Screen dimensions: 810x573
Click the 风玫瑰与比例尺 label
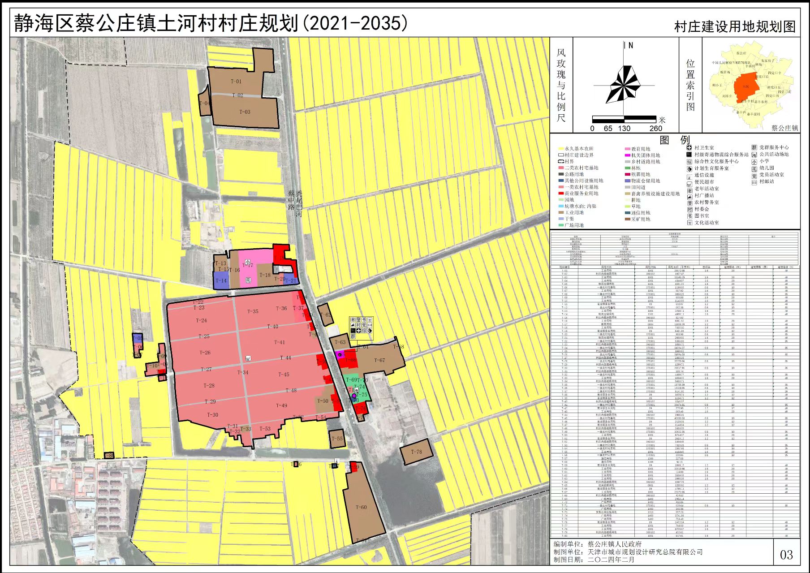click(x=561, y=85)
